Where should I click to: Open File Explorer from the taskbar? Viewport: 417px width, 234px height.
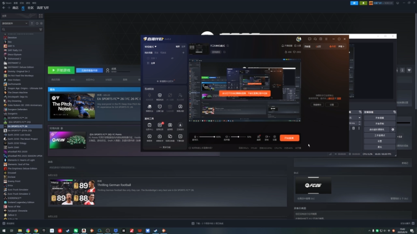[x=20, y=230]
